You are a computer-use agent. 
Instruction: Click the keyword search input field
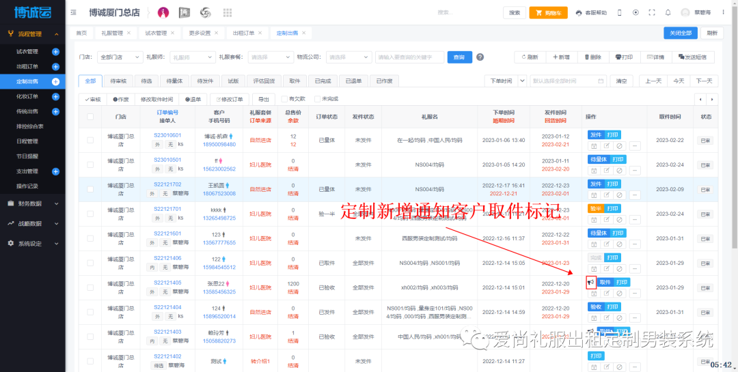point(409,57)
